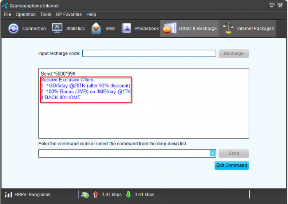Click the 'Input recharge code:' label
Image resolution: width=288 pixels, height=204 pixels.
coord(59,53)
